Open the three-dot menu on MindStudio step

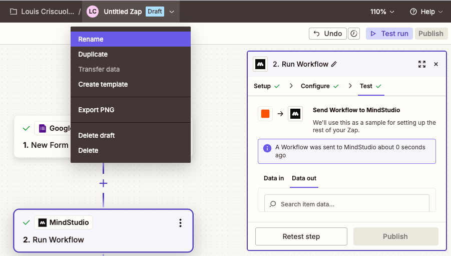coord(180,223)
